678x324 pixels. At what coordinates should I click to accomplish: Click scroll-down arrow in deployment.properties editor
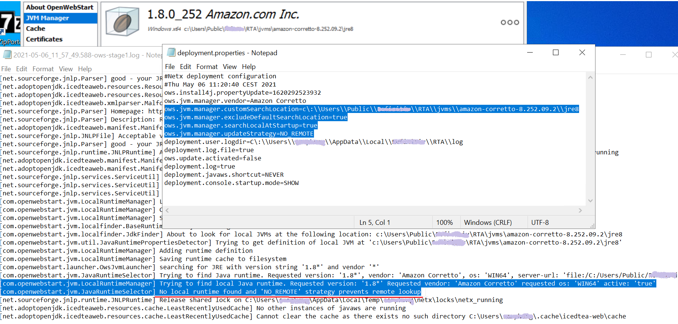590,201
